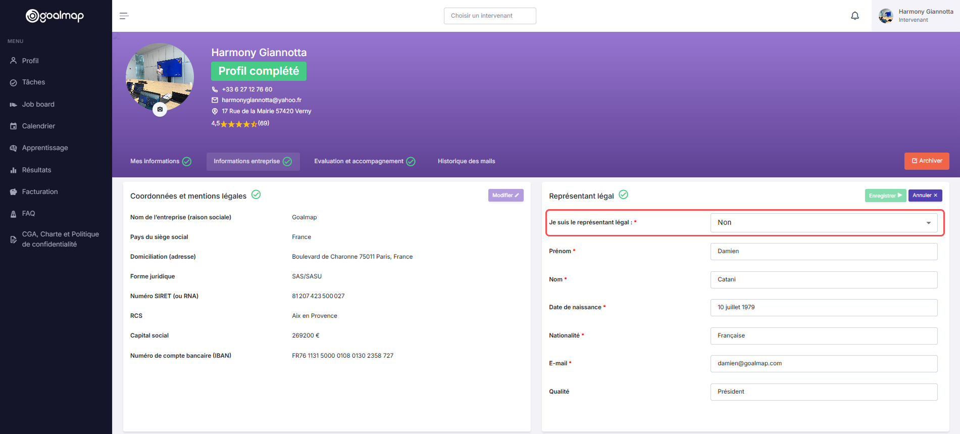Click the Modifier button
Image resolution: width=960 pixels, height=434 pixels.
point(506,196)
